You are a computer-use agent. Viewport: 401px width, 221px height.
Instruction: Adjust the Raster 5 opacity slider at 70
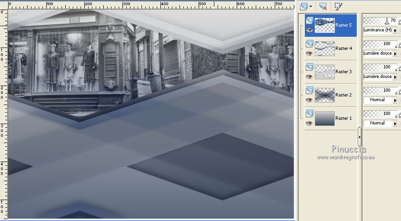click(381, 20)
